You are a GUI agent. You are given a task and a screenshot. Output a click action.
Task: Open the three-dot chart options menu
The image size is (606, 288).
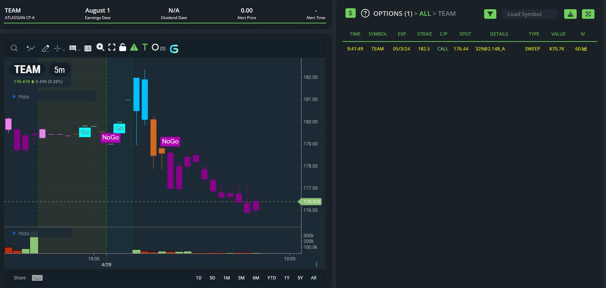pyautogui.click(x=317, y=264)
